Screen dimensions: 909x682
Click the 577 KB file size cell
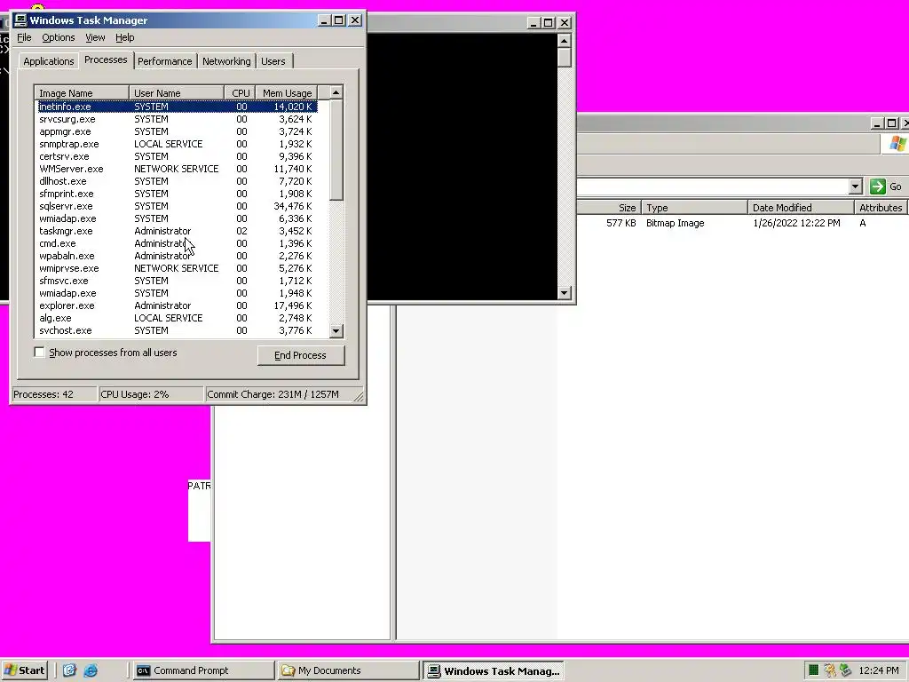(x=620, y=223)
